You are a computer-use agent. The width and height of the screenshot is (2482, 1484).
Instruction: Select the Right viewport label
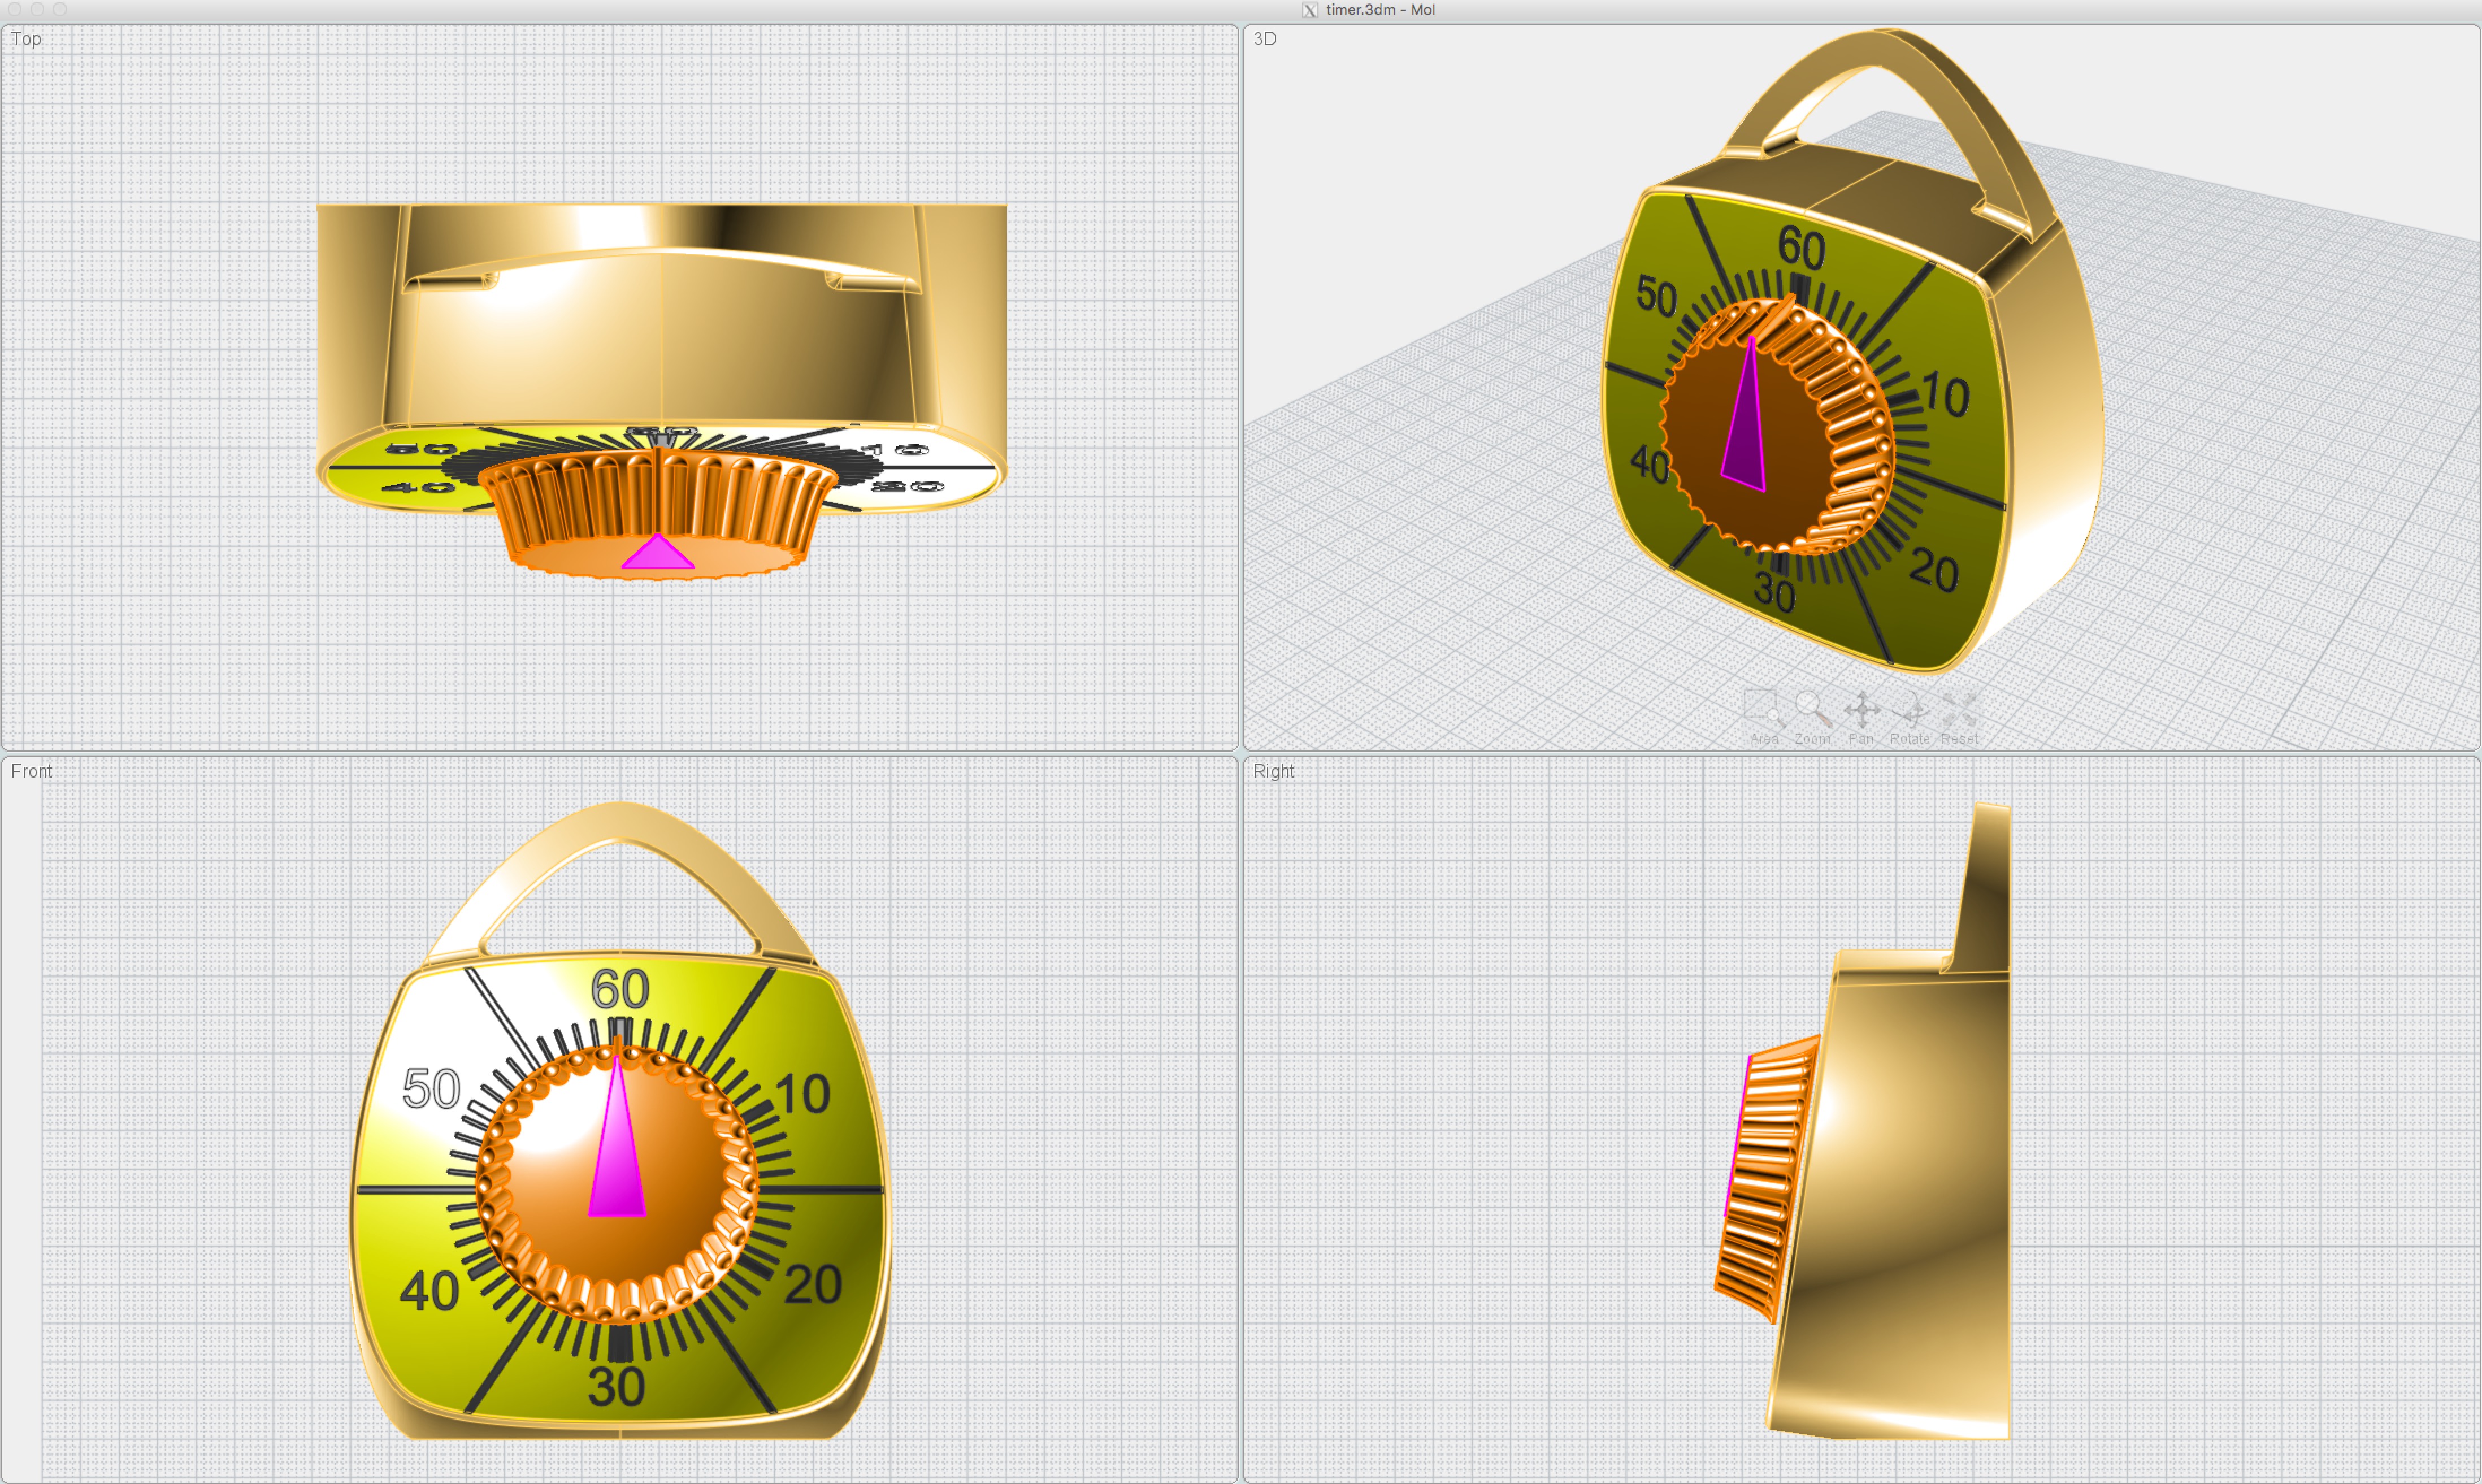tap(1273, 771)
